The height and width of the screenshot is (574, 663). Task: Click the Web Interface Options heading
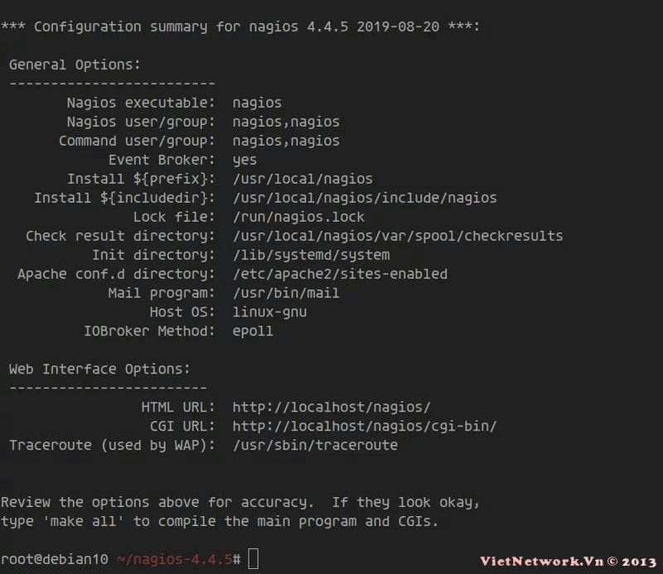tap(99, 369)
